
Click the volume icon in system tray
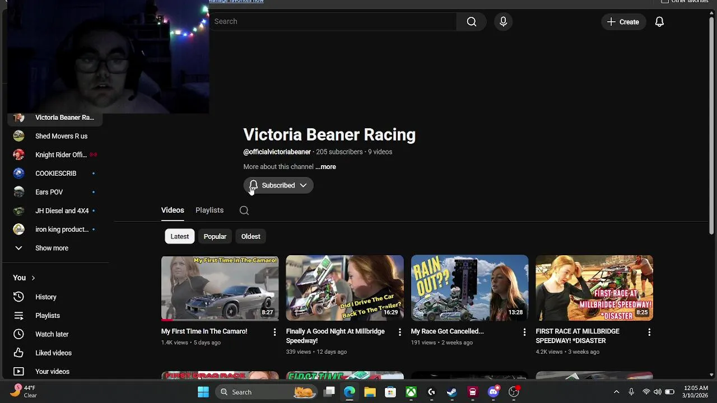(x=658, y=392)
